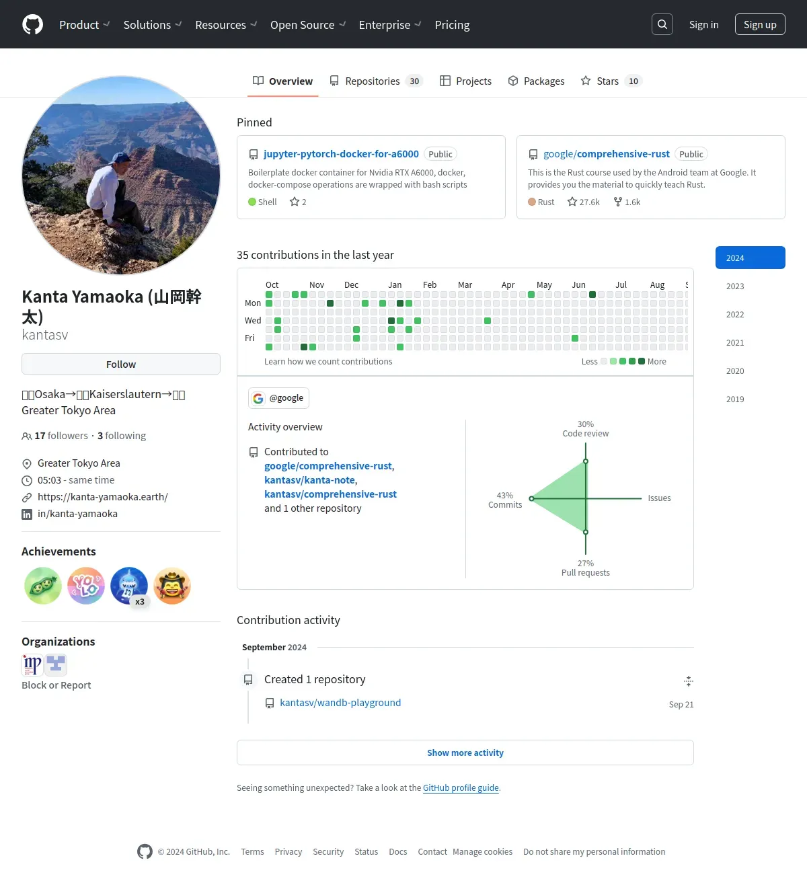The width and height of the screenshot is (807, 887).
Task: Collapse the Created 1 repository entry
Action: click(688, 681)
